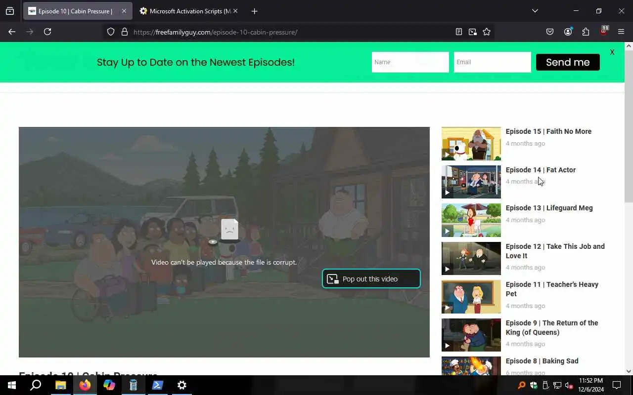Open the orange magnifier tray icon
The image size is (633, 395).
coord(522,385)
